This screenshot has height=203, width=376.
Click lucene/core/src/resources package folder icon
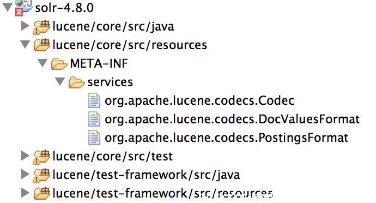coord(42,45)
